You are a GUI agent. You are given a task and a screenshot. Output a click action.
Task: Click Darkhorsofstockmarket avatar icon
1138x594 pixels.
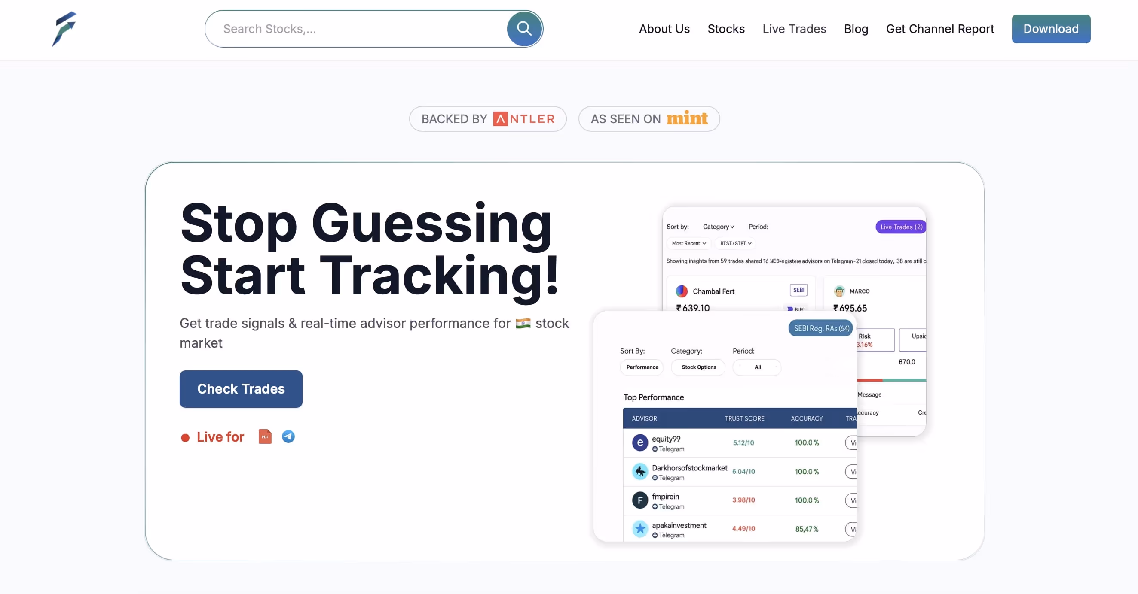click(639, 471)
